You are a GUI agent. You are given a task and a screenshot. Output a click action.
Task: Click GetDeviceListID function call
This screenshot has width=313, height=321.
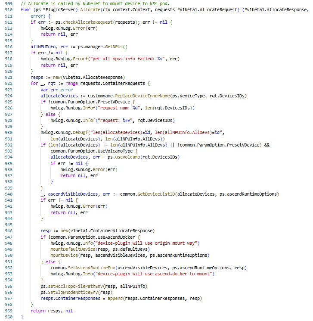pyautogui.click(x=156, y=194)
